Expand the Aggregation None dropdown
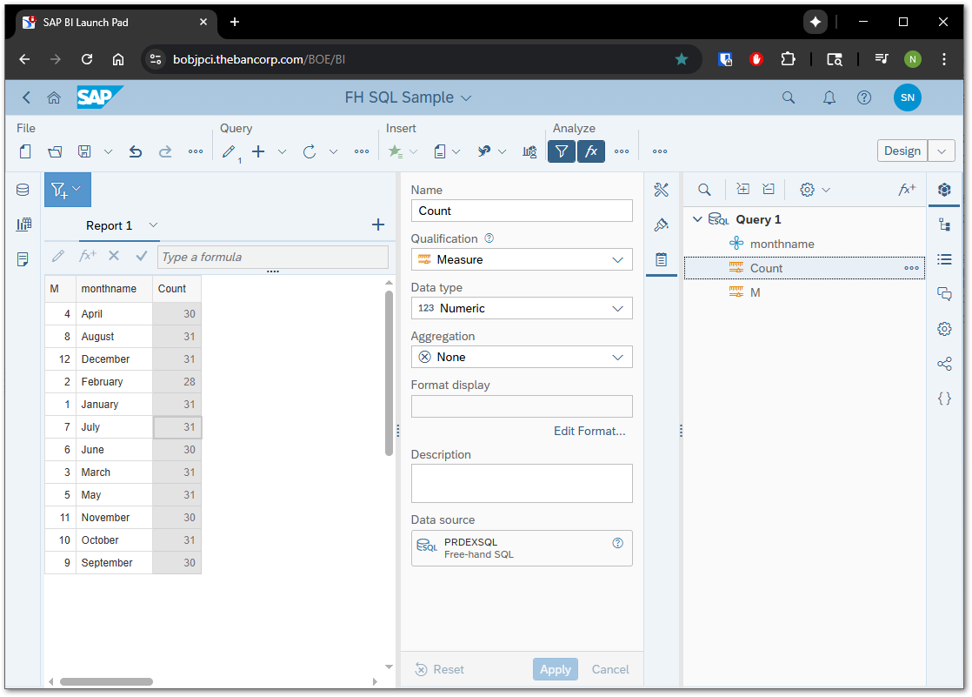 pyautogui.click(x=522, y=357)
